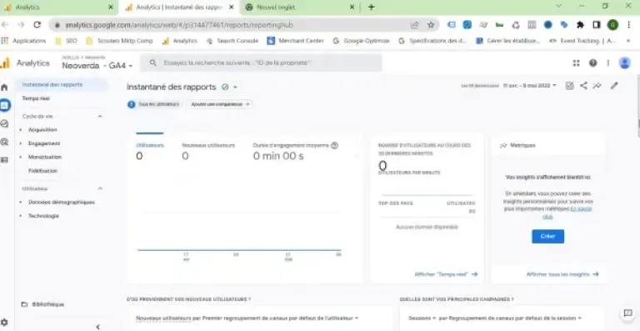Click Tous les utilisateurs chip
The height and width of the screenshot is (331, 640).
coord(154,104)
